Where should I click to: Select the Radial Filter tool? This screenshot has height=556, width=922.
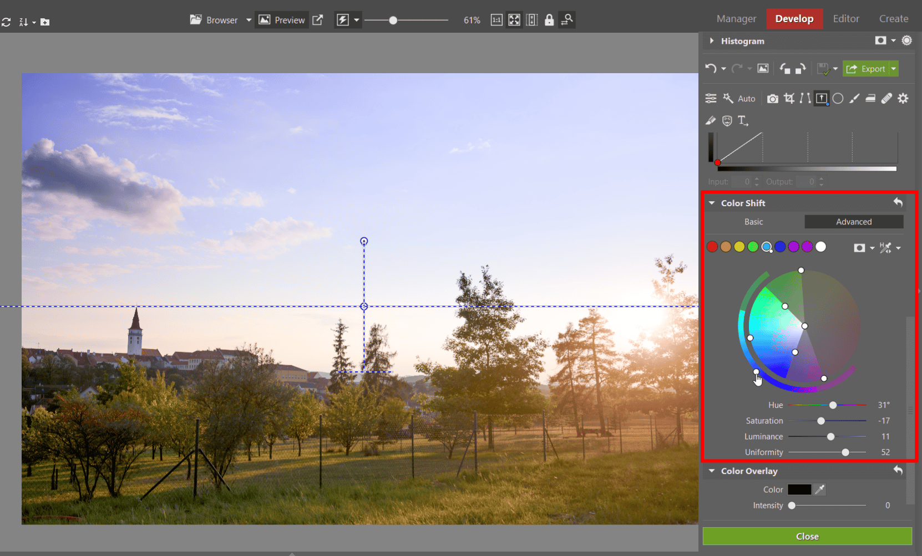838,98
